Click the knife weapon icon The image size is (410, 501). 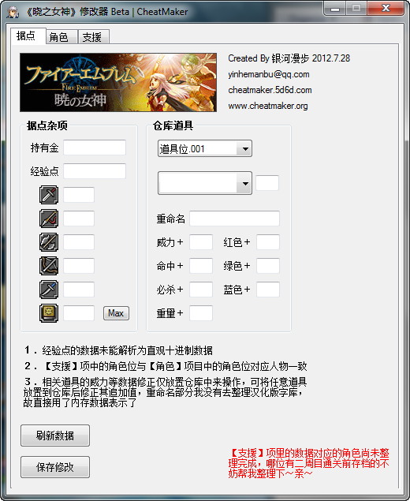(x=49, y=290)
